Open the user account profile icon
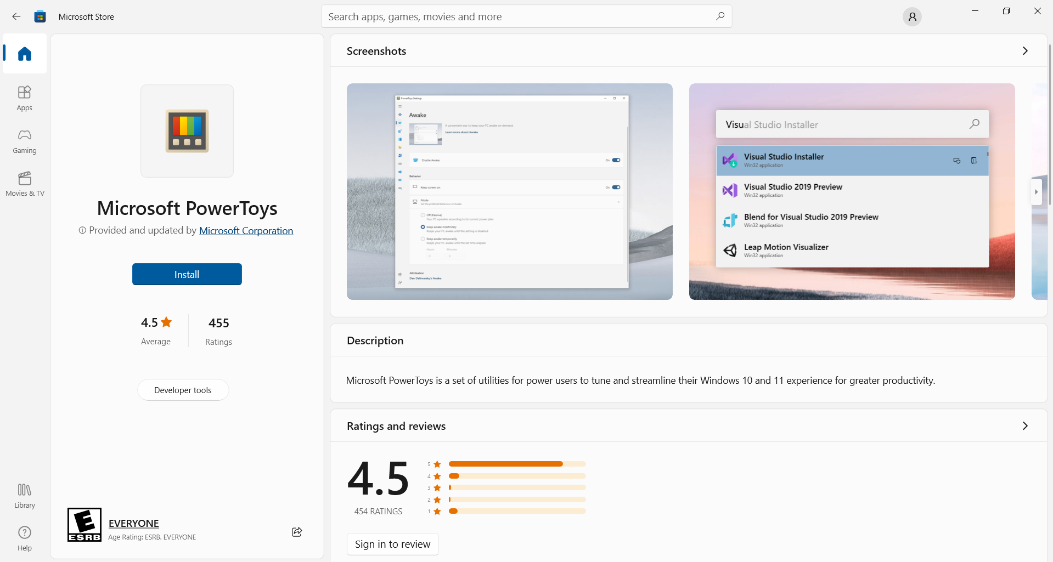This screenshot has width=1053, height=562. 912,17
